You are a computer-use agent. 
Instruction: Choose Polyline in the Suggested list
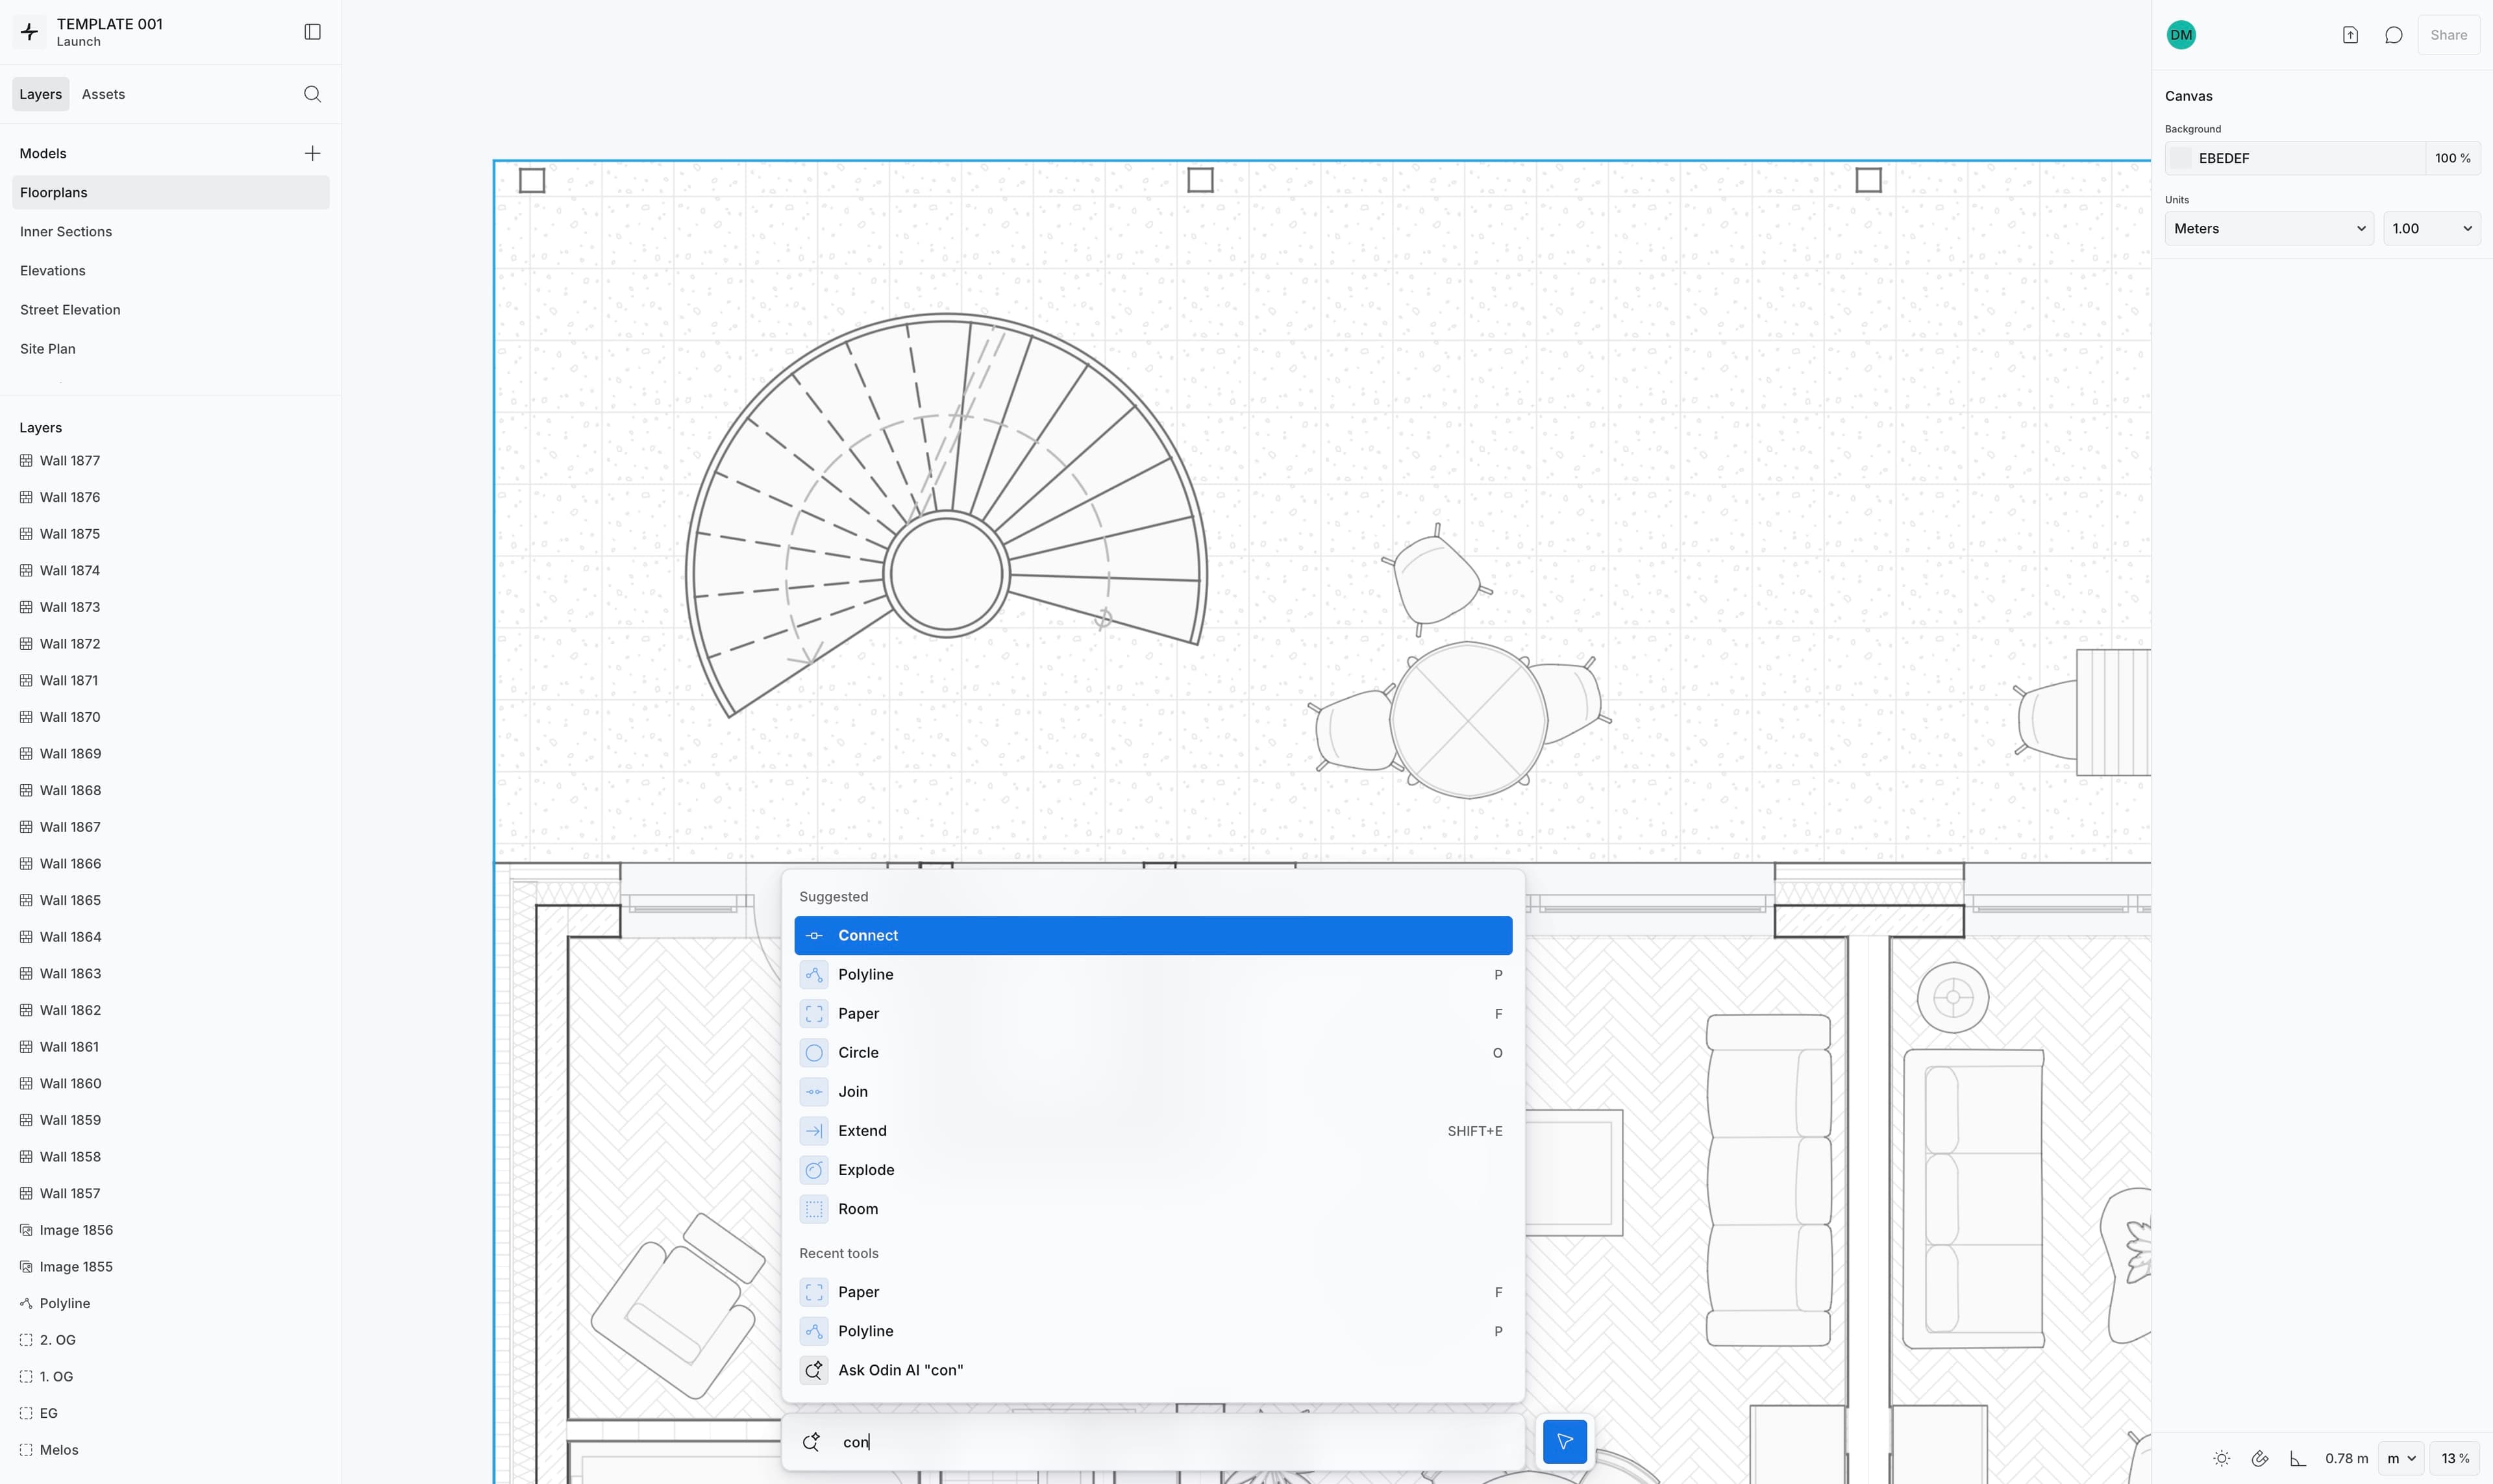(1153, 974)
